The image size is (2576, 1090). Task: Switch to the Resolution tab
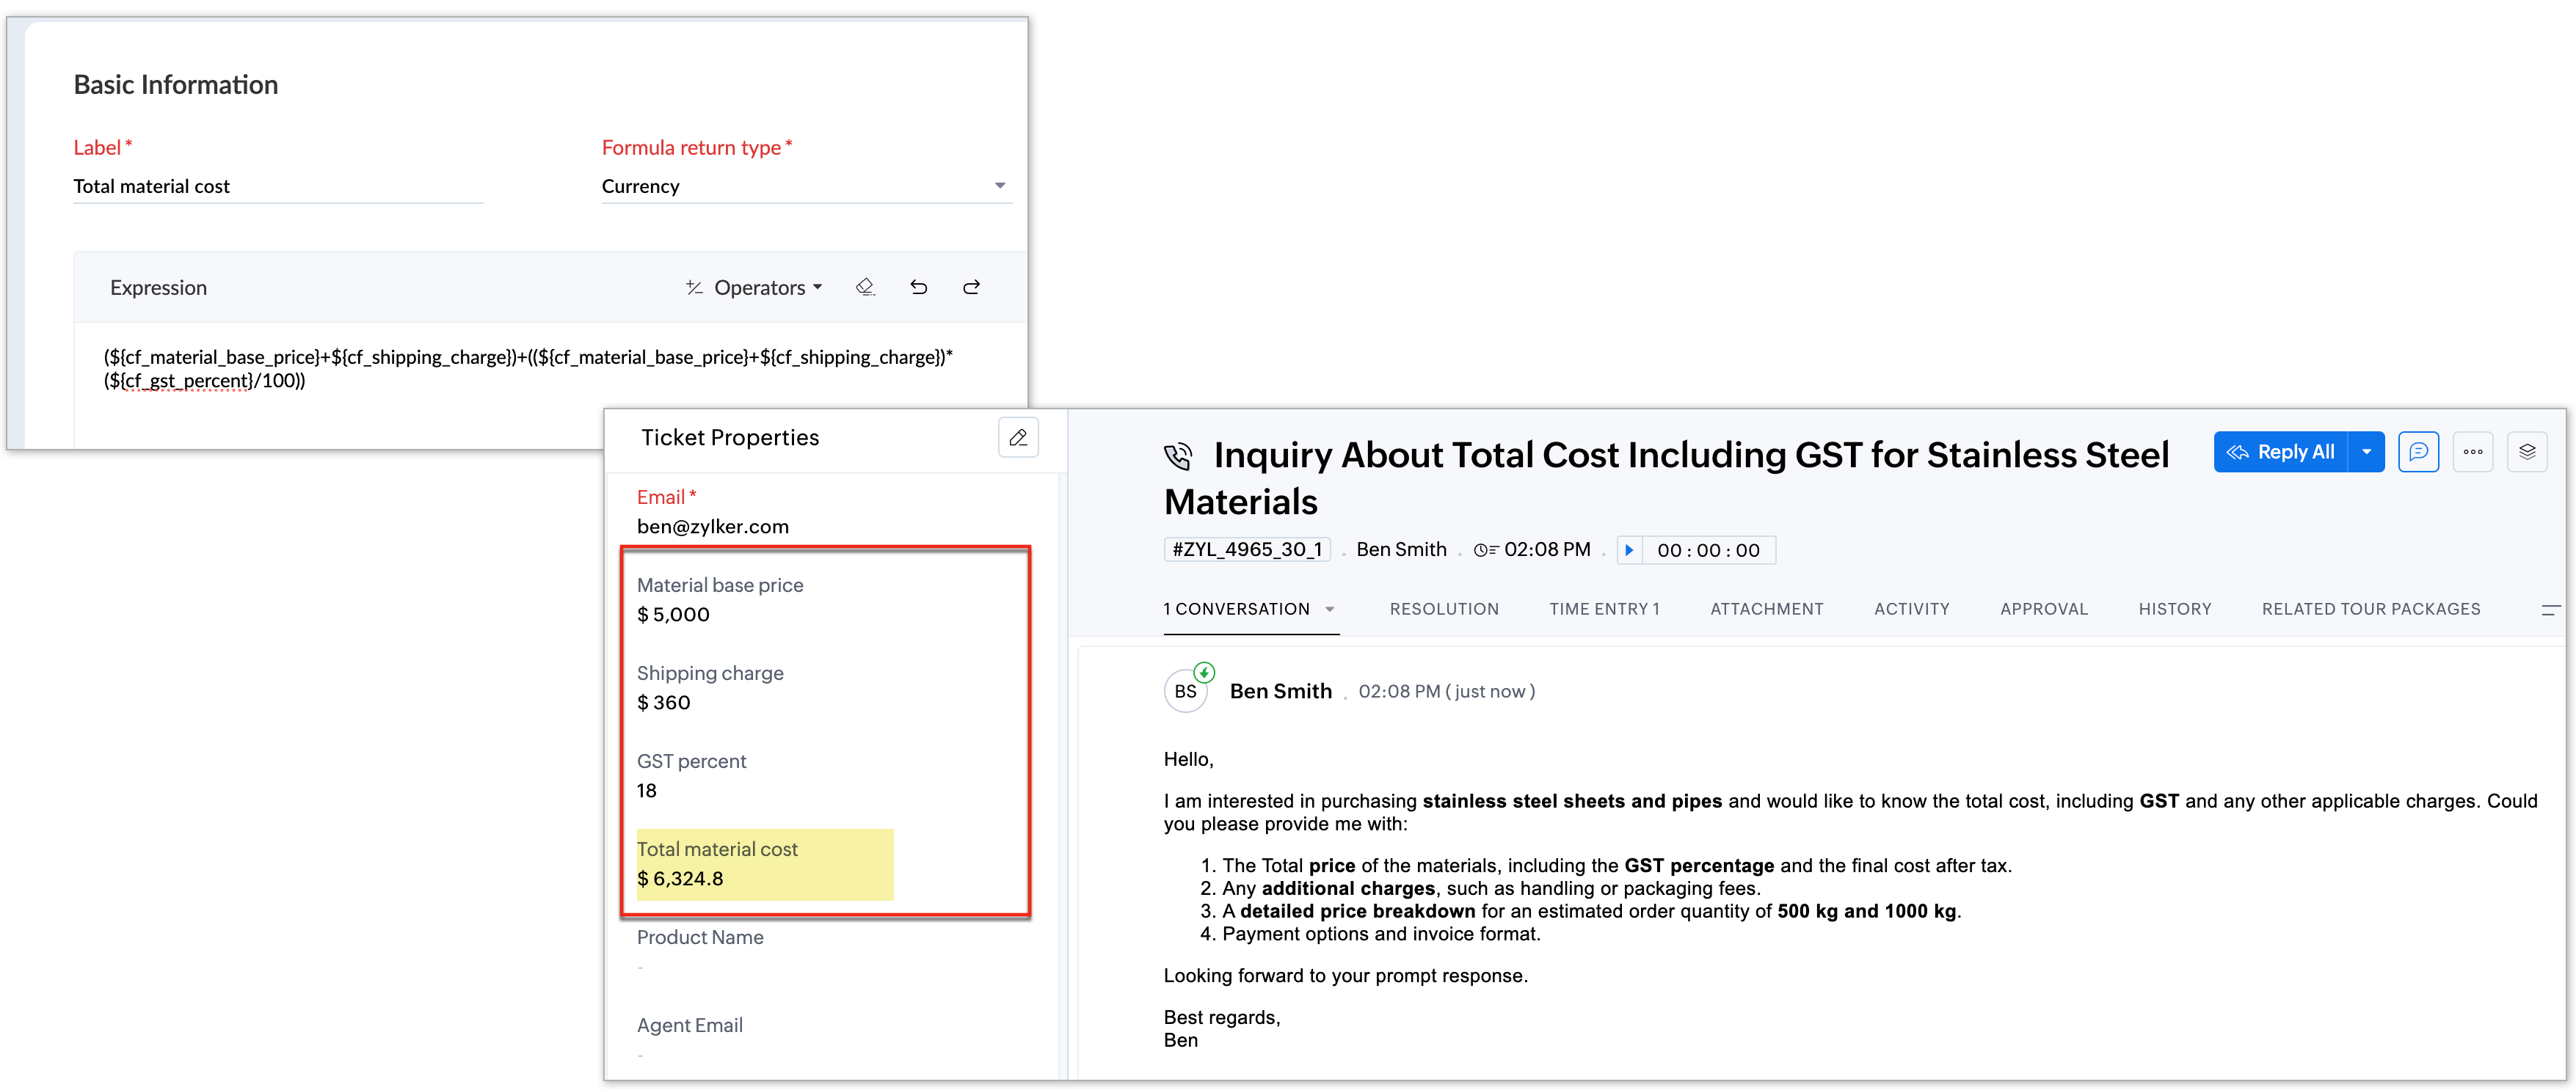click(x=1444, y=610)
